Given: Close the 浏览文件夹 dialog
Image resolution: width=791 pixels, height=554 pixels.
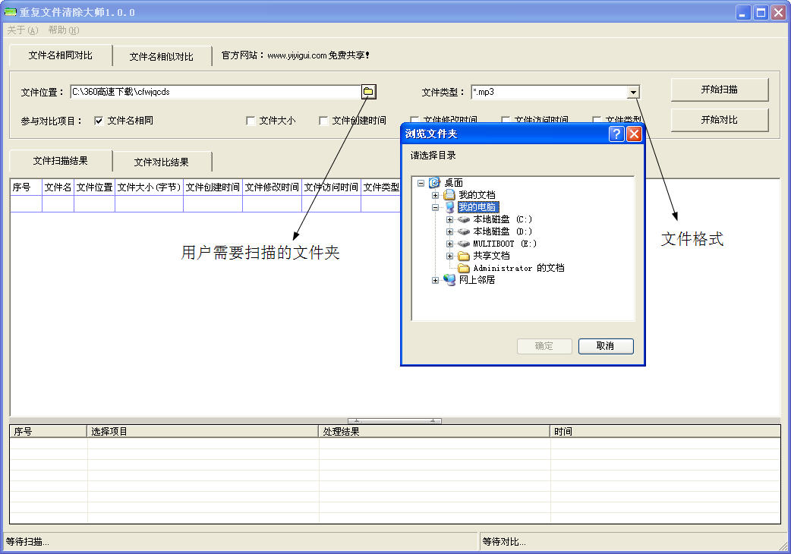Looking at the screenshot, I should point(634,134).
